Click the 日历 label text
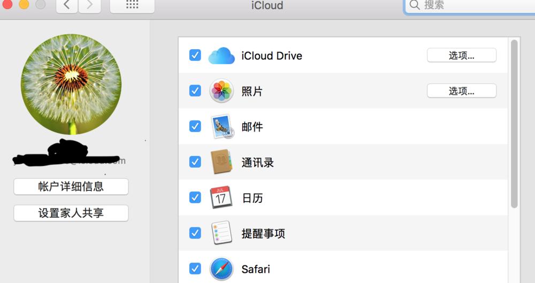This screenshot has height=283, width=535. tap(252, 198)
